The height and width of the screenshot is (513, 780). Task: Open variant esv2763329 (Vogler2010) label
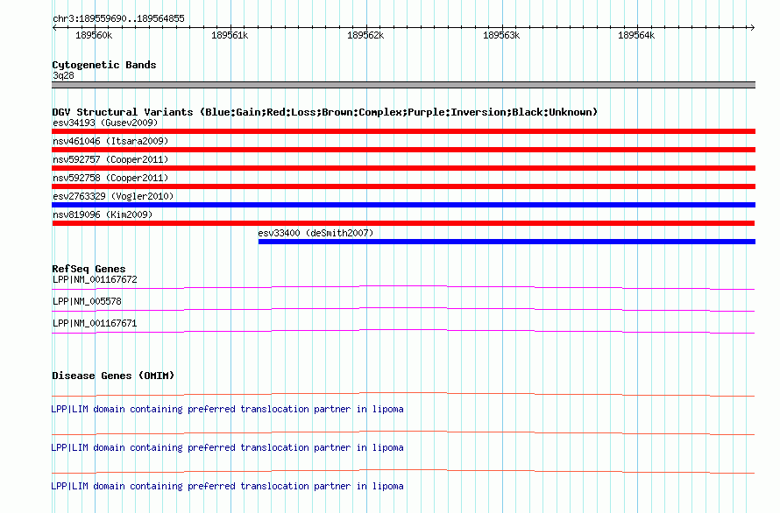[113, 196]
